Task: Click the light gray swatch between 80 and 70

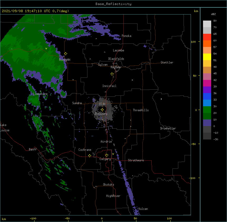Action: point(207,24)
